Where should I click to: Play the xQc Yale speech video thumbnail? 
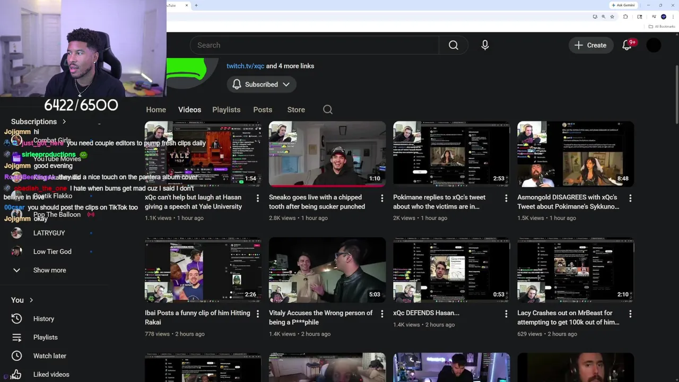tap(203, 154)
